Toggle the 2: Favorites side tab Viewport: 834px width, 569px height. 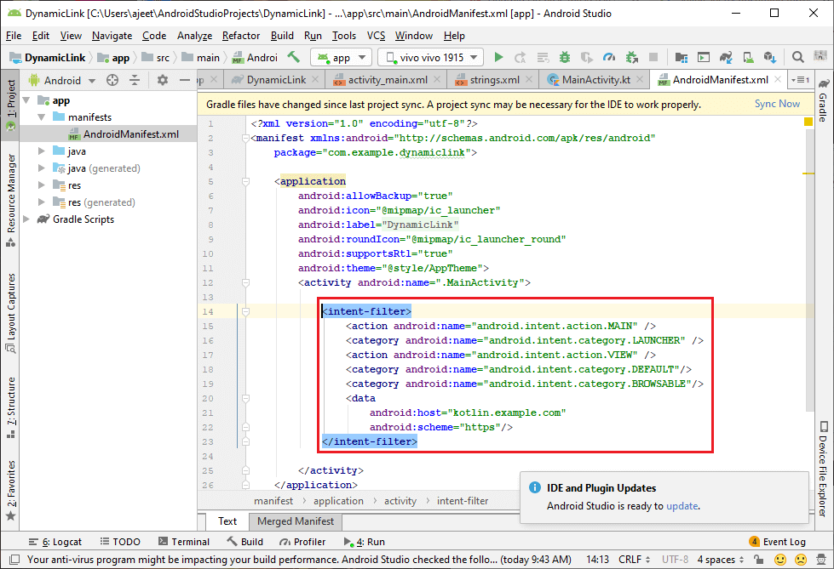pyautogui.click(x=10, y=491)
